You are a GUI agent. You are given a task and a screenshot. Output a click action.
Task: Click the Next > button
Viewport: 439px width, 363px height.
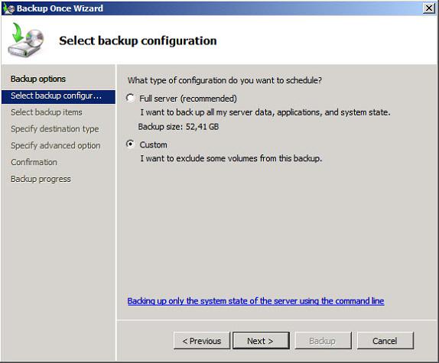pyautogui.click(x=261, y=341)
